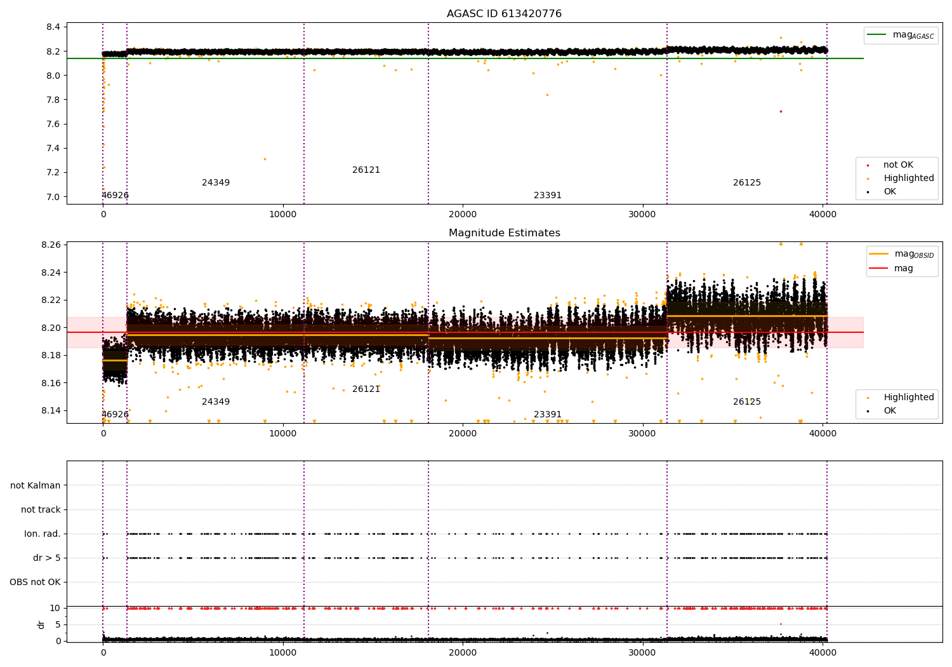Click OBSID label 26121 in the top plot
The width and height of the screenshot is (952, 667).
coord(366,170)
